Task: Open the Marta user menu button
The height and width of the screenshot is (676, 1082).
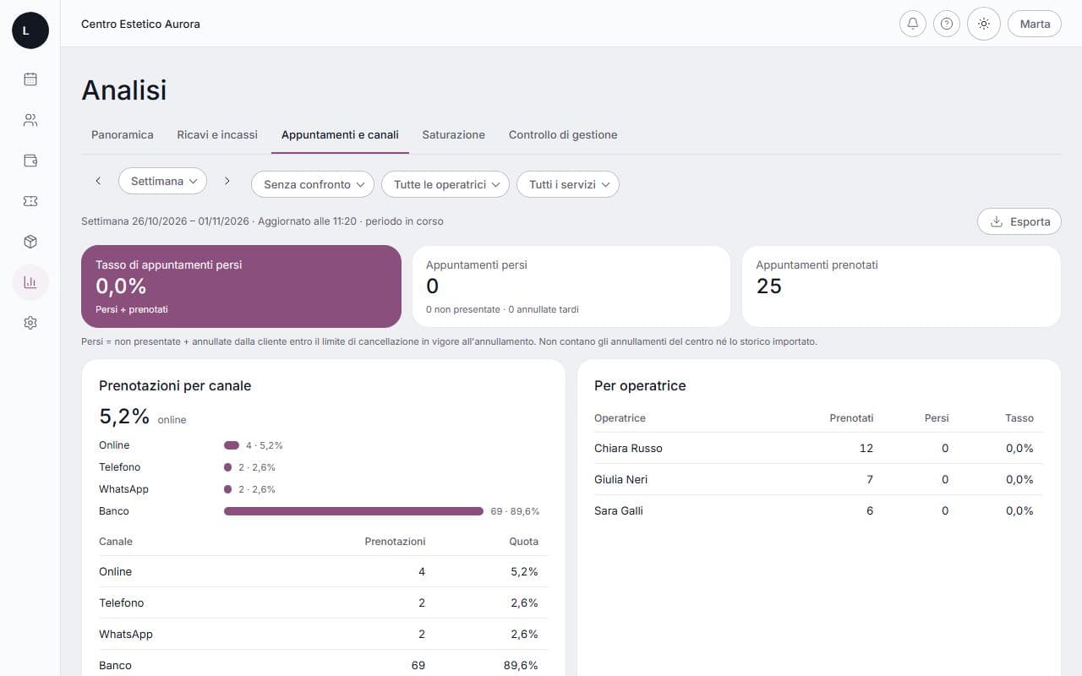Action: click(x=1035, y=24)
